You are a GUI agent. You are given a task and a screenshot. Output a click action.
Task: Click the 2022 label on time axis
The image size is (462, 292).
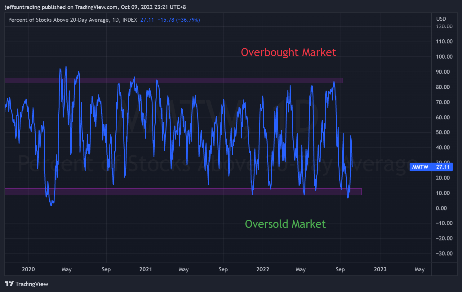pos(263,269)
